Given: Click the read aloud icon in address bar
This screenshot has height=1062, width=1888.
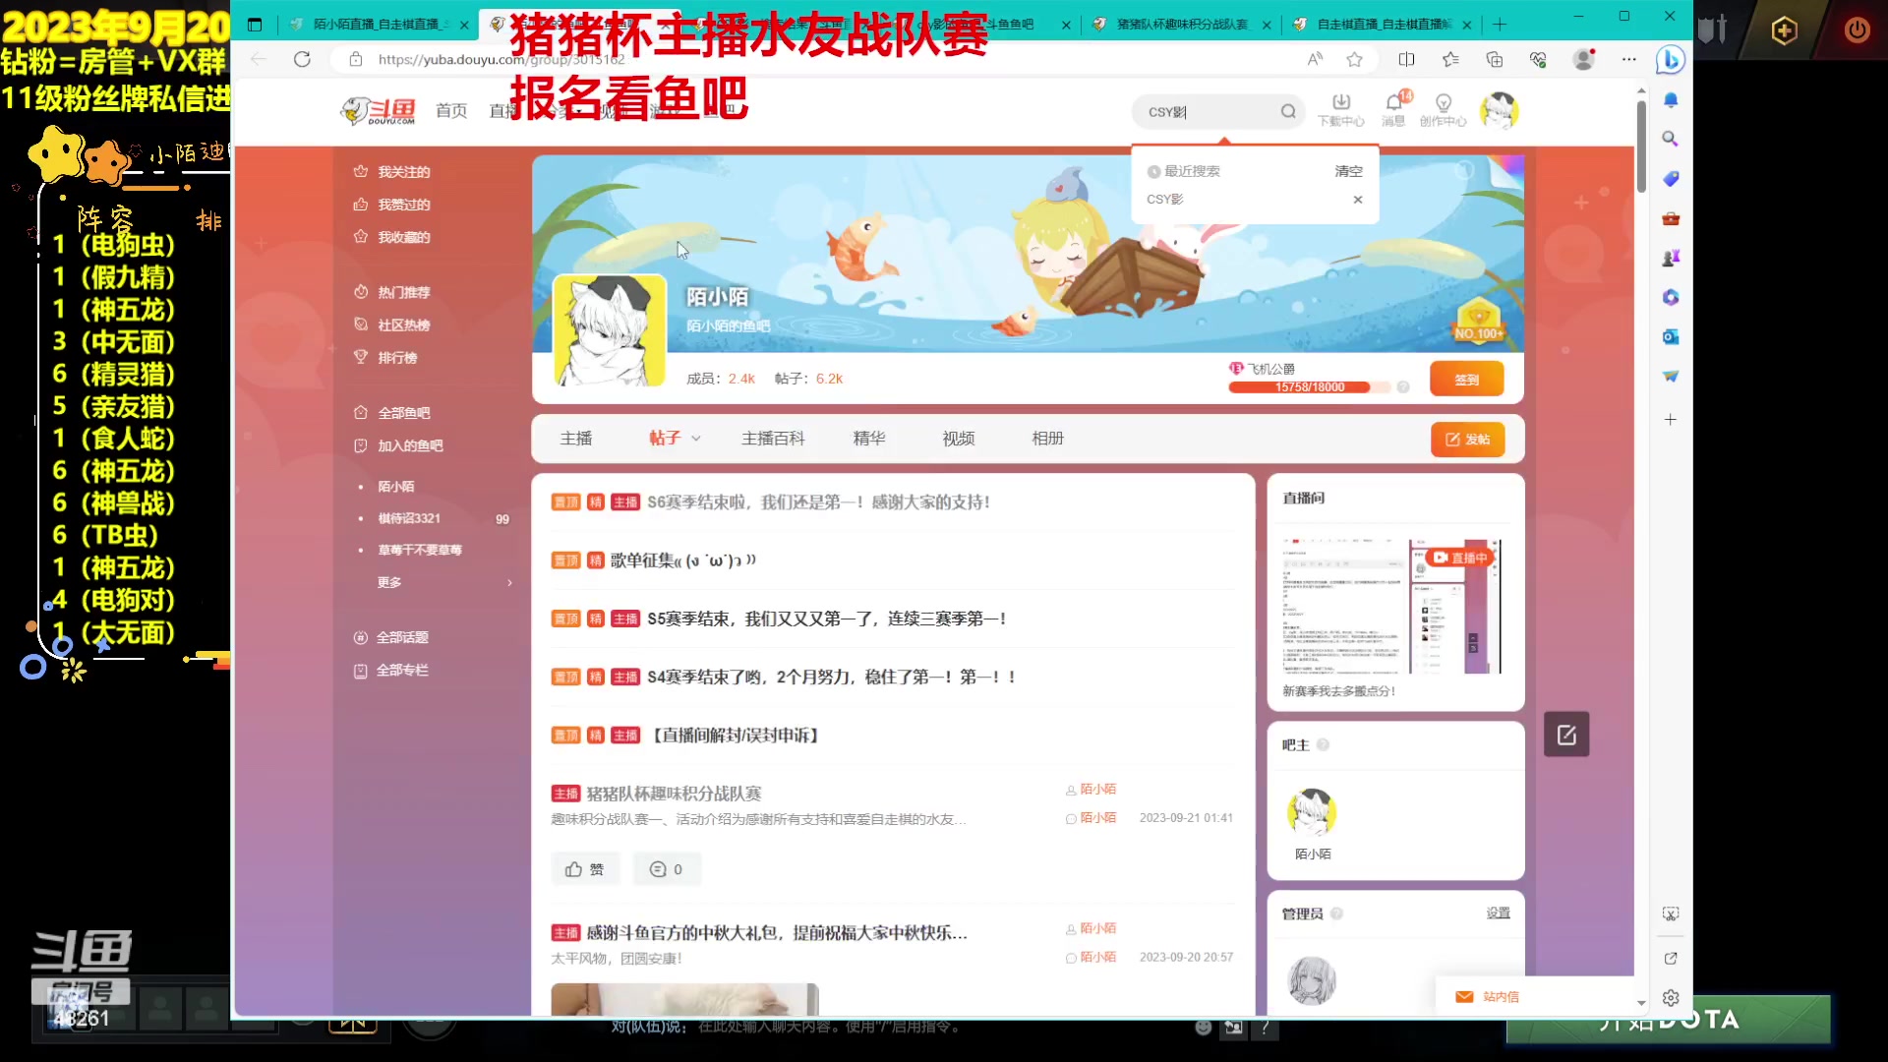Looking at the screenshot, I should pos(1315,60).
